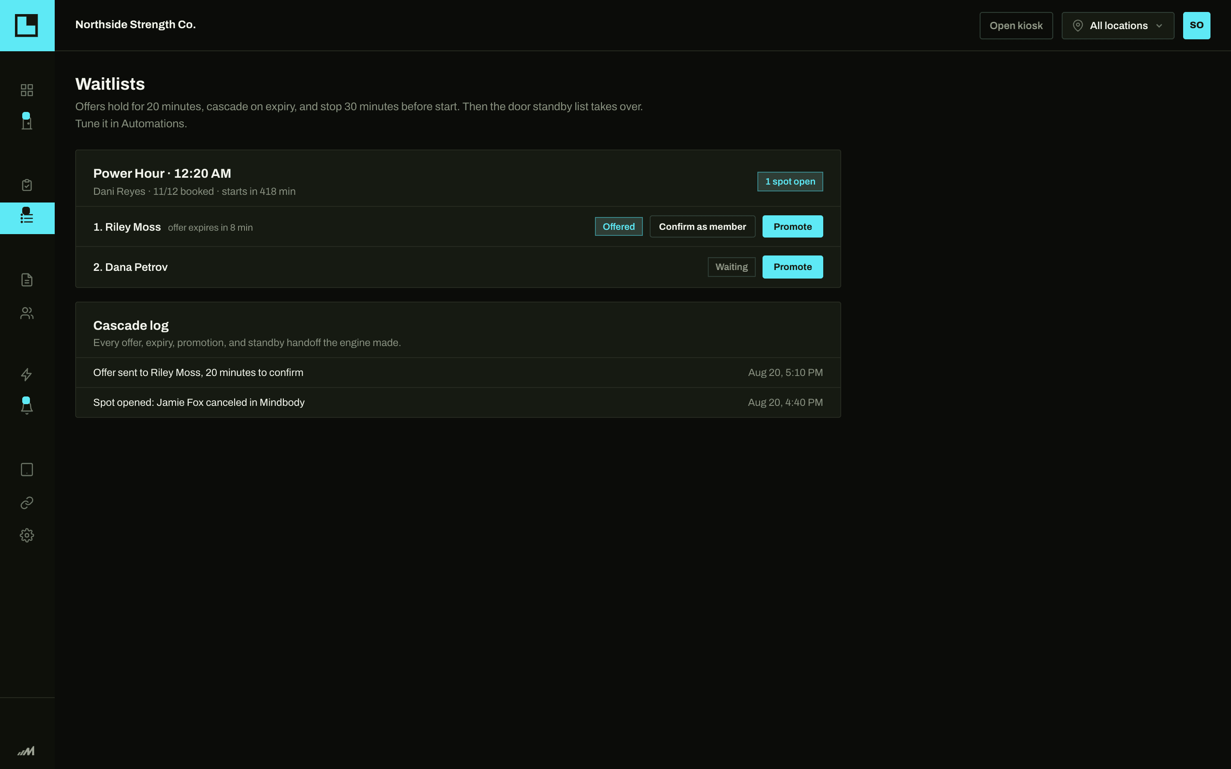
Task: Open the document page icon in the sidebar
Action: pos(27,280)
